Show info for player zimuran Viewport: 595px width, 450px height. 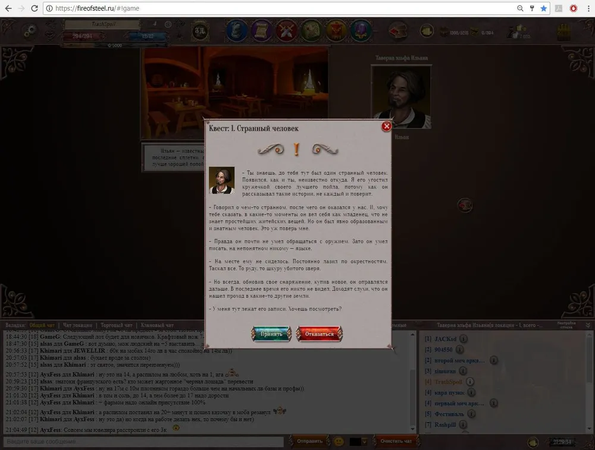pos(463,371)
